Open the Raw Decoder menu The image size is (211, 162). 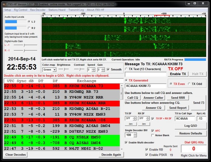(38, 10)
